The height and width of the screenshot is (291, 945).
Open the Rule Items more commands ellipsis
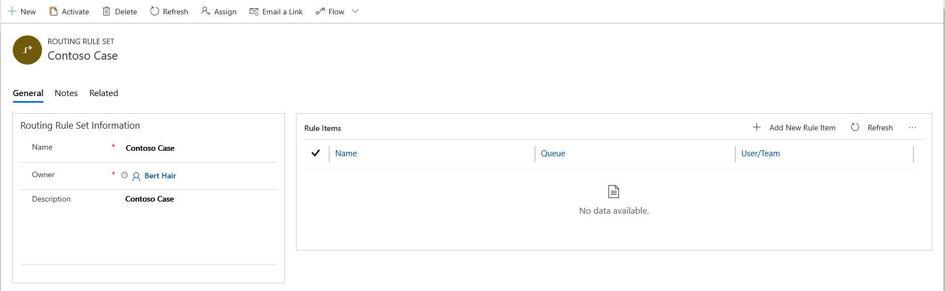pos(912,128)
